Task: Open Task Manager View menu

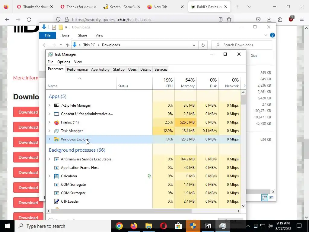Action: (78, 62)
